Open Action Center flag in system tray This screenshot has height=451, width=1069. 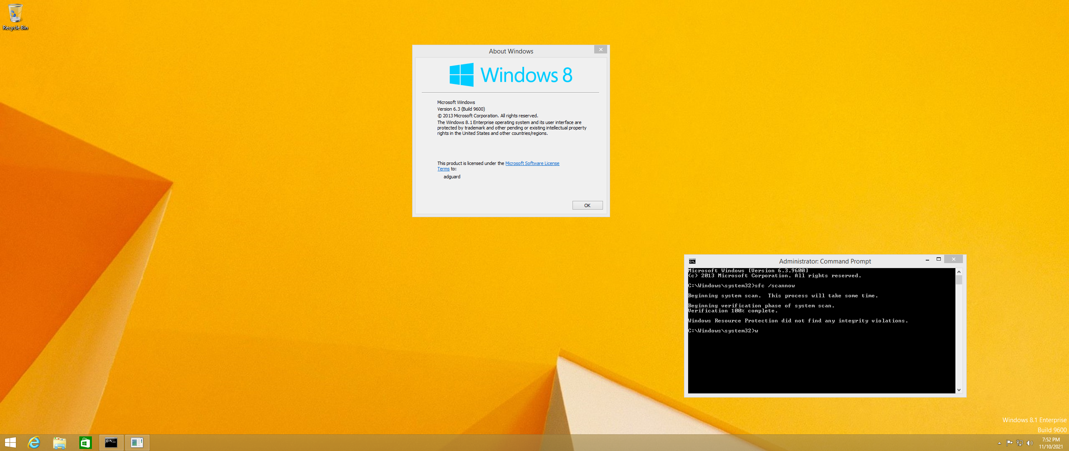[x=1009, y=443]
